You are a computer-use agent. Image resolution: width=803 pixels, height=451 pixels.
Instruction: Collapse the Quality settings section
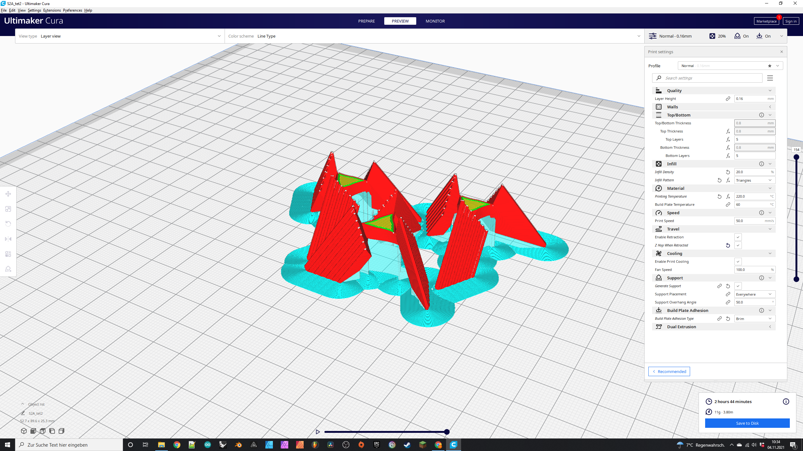[x=714, y=91]
